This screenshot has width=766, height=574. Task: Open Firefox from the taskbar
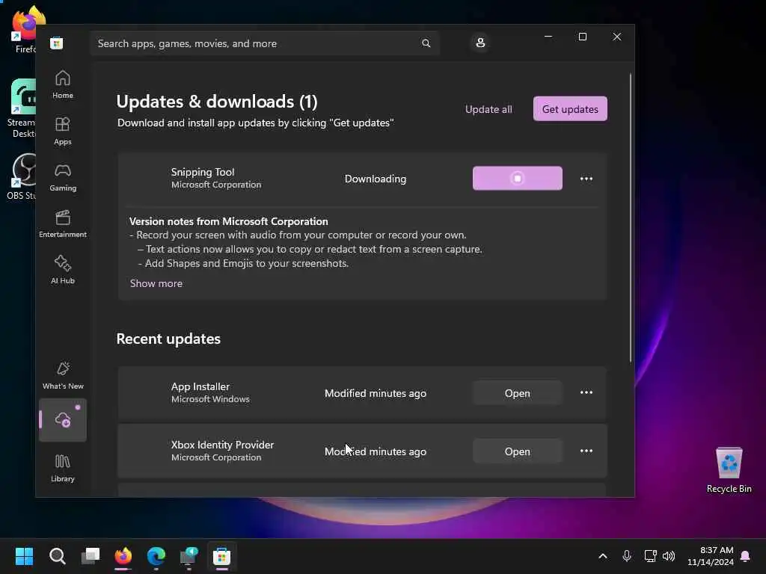point(123,556)
